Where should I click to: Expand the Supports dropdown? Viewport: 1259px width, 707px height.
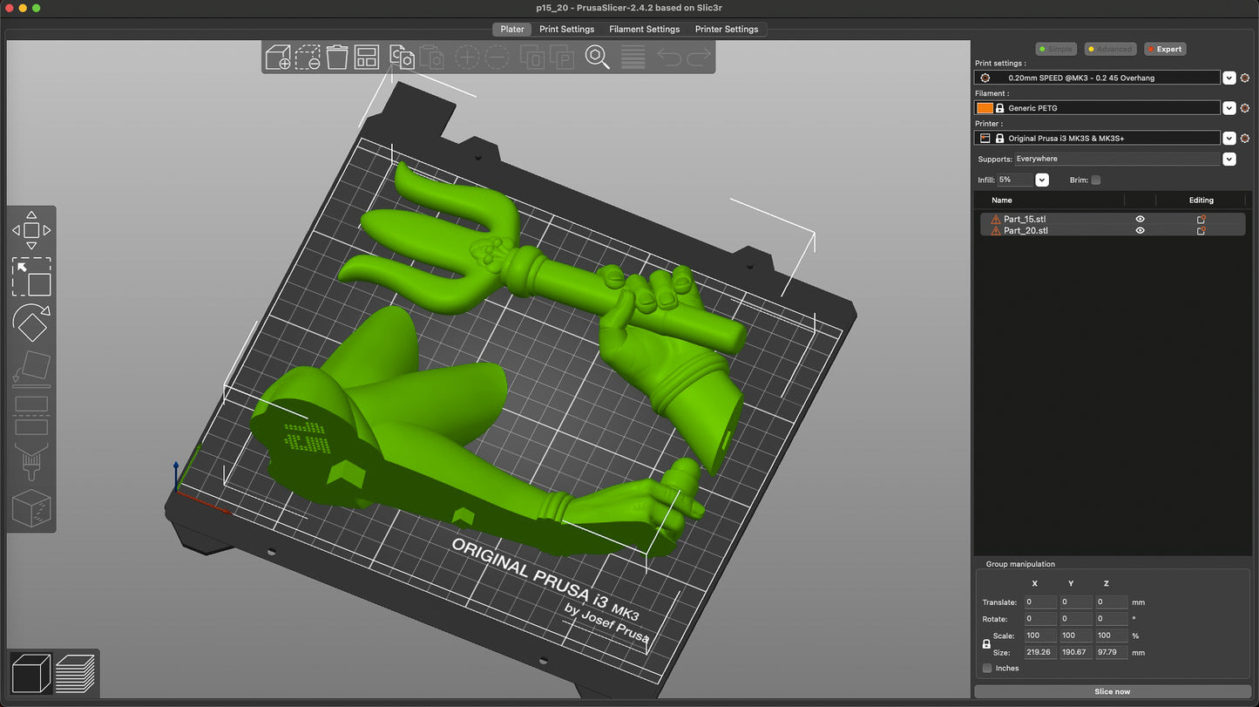coord(1229,160)
